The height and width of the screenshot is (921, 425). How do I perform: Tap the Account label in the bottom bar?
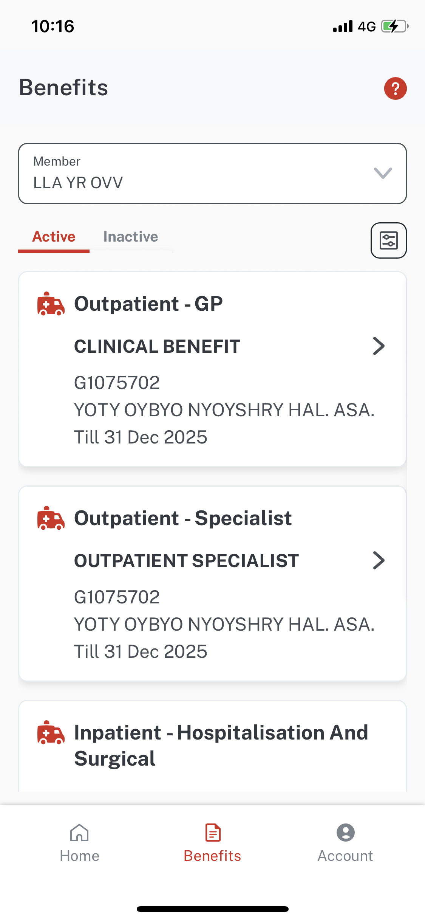(x=345, y=856)
